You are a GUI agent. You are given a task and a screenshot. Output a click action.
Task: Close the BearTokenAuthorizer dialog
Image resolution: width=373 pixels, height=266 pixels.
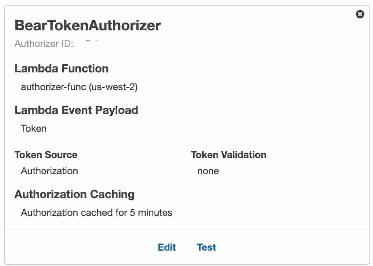click(360, 14)
